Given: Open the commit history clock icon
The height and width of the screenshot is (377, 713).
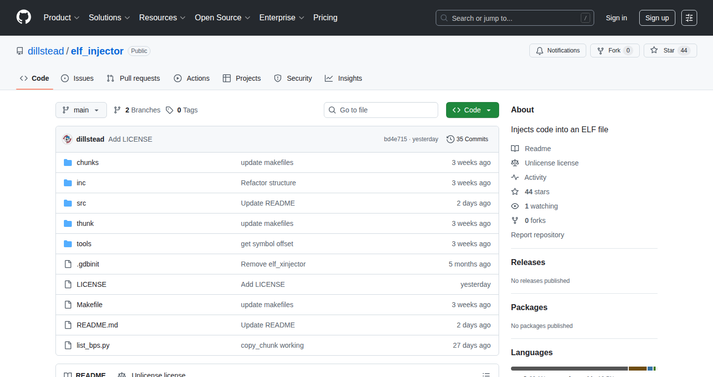Looking at the screenshot, I should pos(450,139).
